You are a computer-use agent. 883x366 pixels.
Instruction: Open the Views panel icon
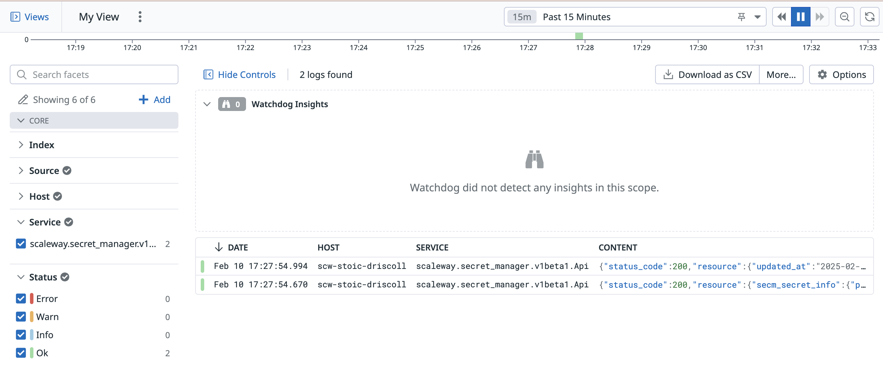point(15,17)
